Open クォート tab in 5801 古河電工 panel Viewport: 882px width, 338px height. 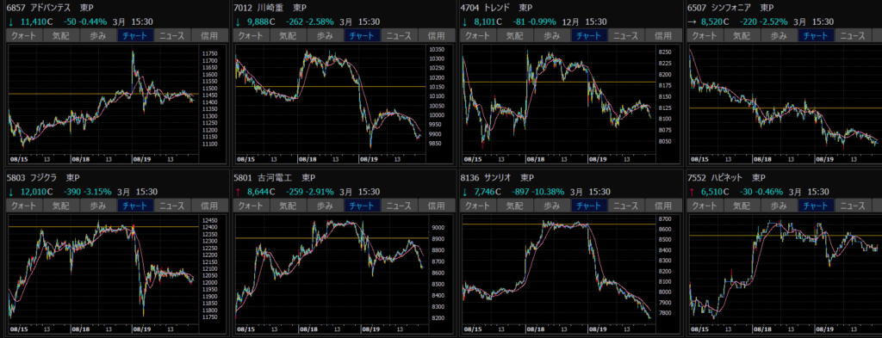(252, 206)
